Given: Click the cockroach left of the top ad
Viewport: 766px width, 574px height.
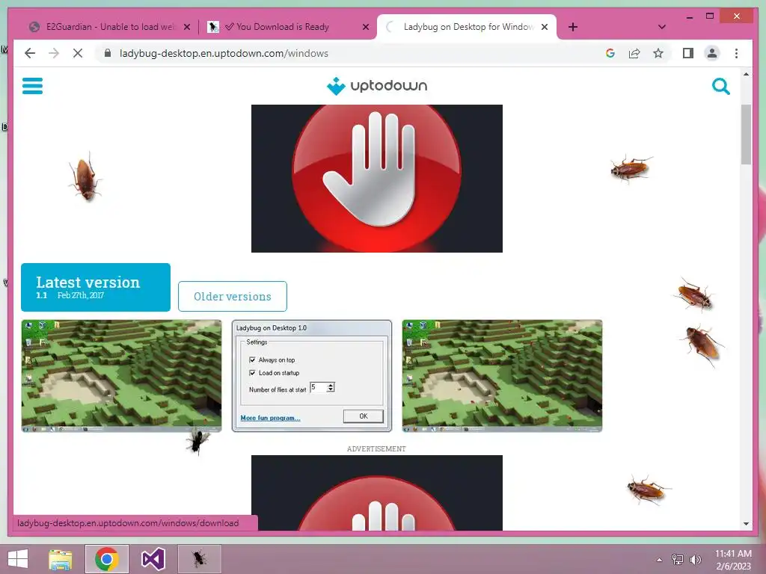Looking at the screenshot, I should [86, 177].
